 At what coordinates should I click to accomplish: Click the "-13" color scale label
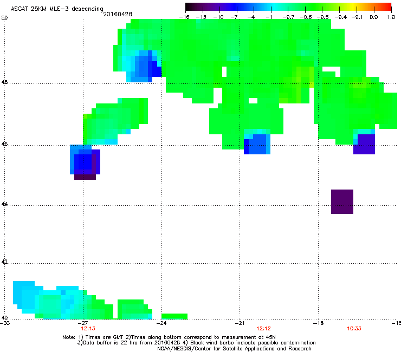click(201, 17)
